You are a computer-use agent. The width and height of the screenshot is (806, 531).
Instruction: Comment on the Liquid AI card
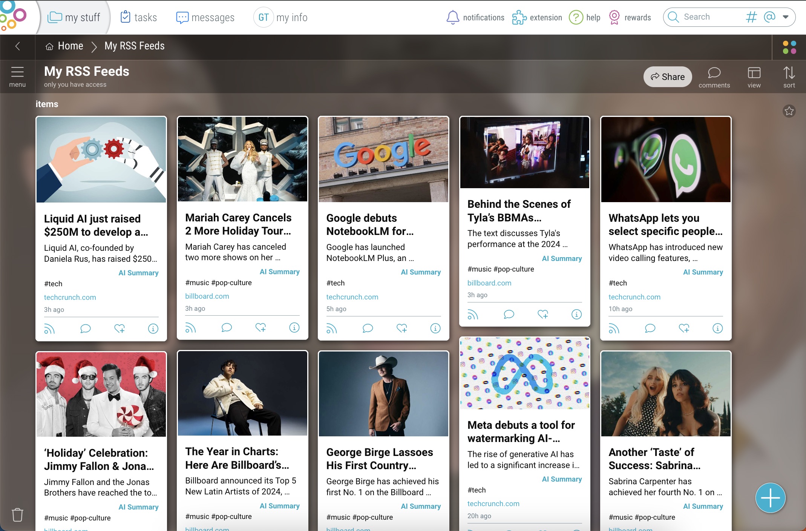click(x=86, y=329)
